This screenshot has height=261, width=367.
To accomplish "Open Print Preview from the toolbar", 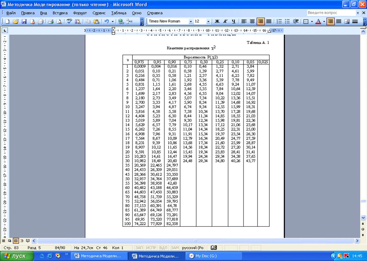I will [59, 22].
